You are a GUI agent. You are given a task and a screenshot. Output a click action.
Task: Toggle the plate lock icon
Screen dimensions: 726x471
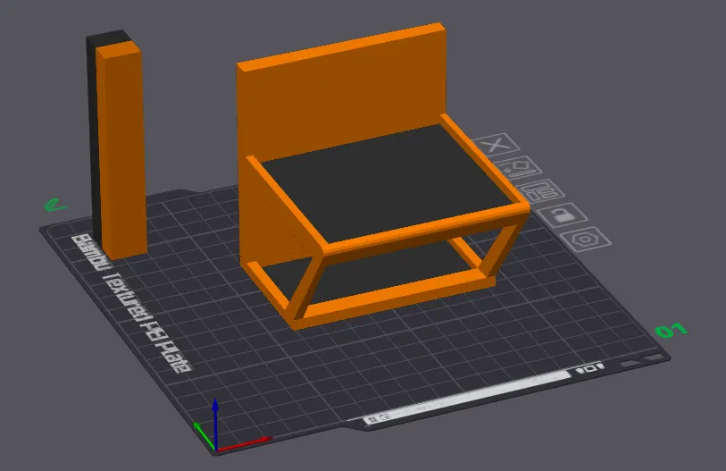pyautogui.click(x=562, y=214)
